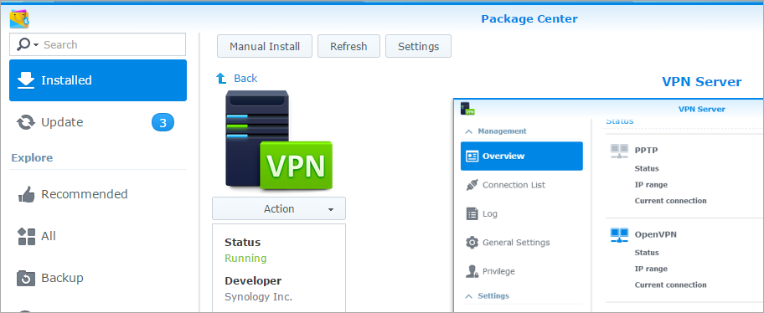Viewport: 764px width, 313px height.
Task: Collapse the Settings section in VPN Server
Action: click(488, 296)
